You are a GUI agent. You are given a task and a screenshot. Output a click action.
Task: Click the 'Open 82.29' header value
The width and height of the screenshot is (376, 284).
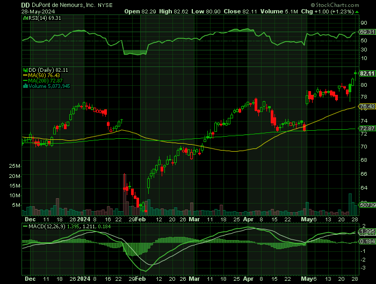(140, 11)
